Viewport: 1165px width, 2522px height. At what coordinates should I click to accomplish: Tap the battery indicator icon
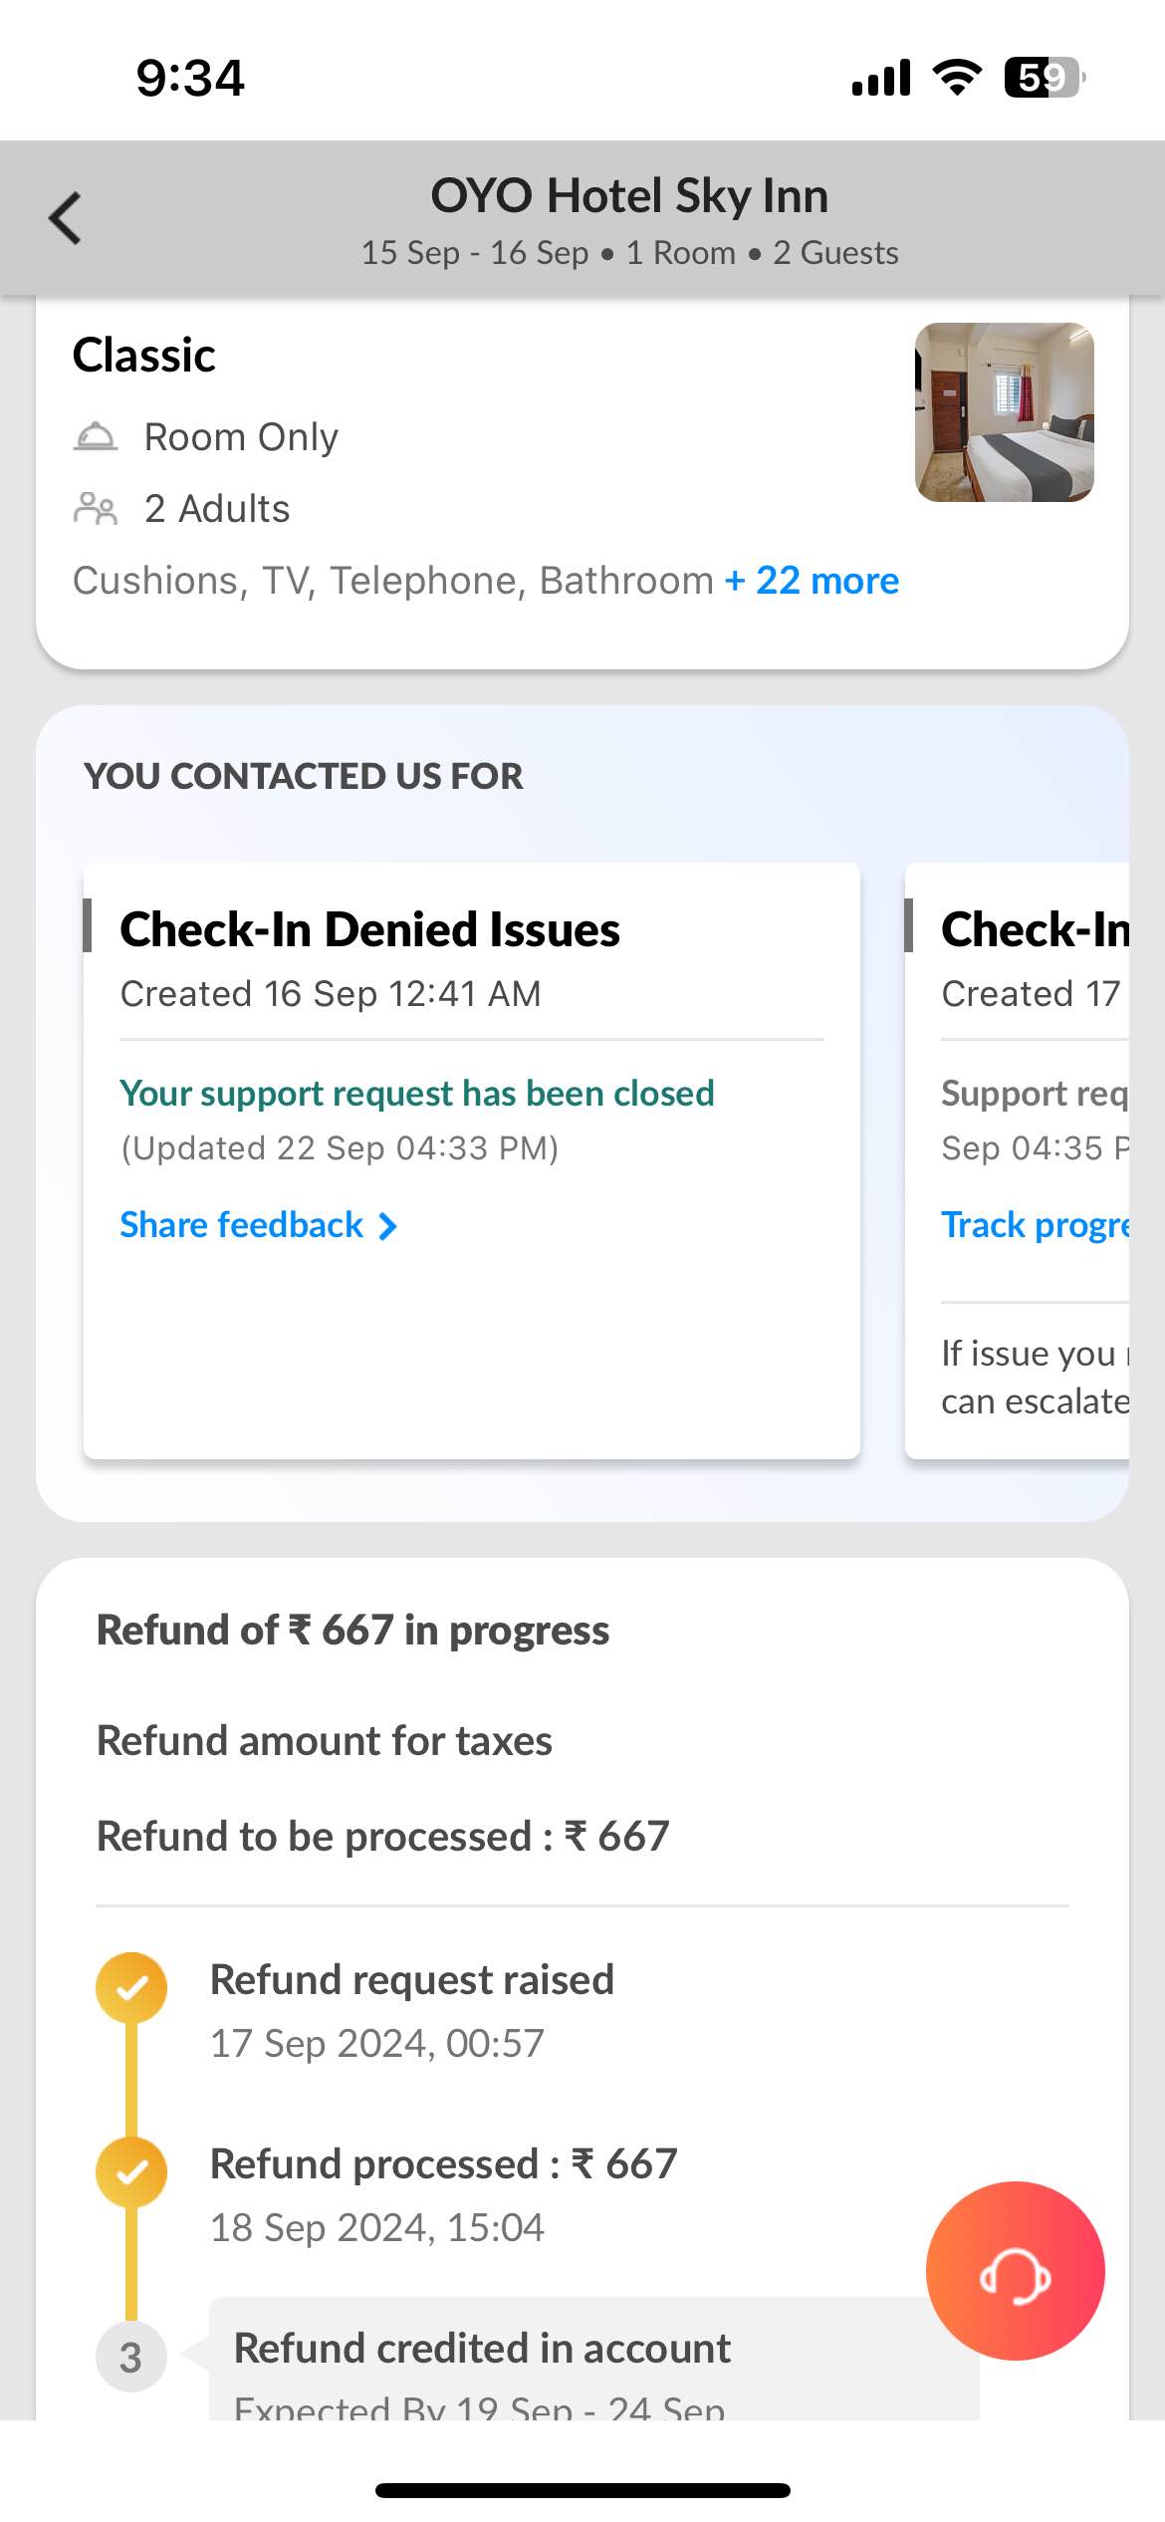[x=1045, y=77]
